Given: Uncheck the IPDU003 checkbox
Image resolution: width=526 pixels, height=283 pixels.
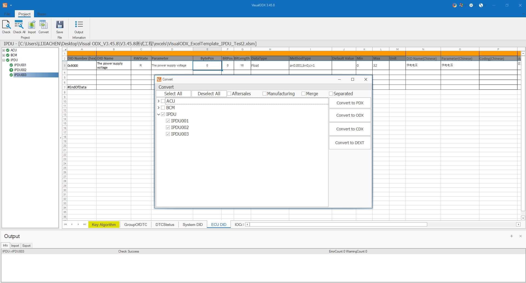Looking at the screenshot, I should click(168, 134).
